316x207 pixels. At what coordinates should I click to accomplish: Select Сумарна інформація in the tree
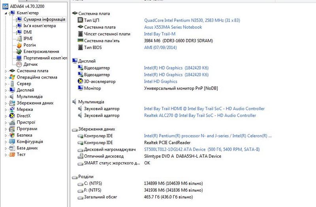tap(44, 19)
